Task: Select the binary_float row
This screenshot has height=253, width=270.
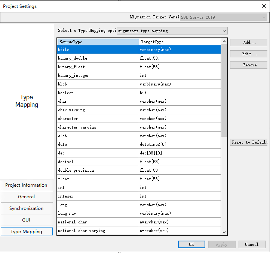Action: [139, 67]
